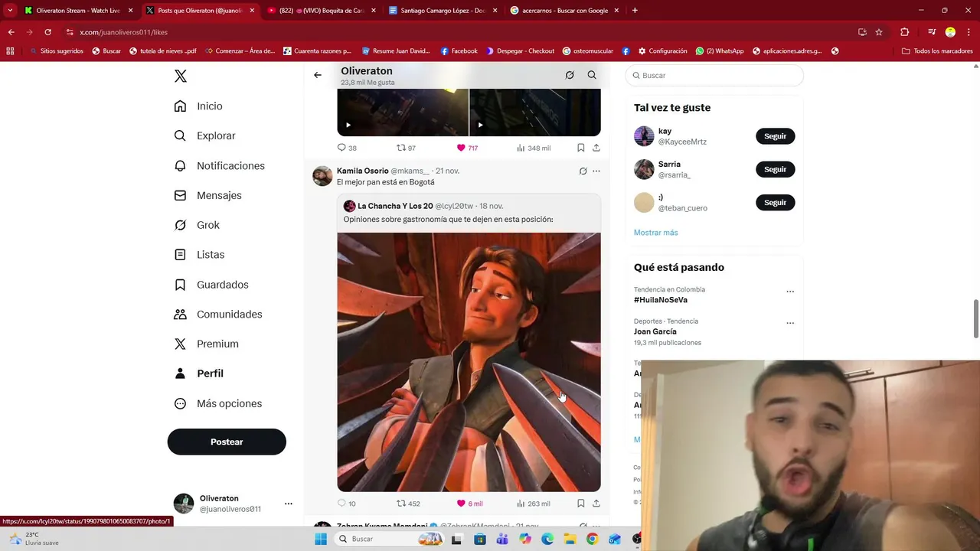Screen dimensions: 980x551
Task: Open the X logo home icon
Action: click(180, 76)
